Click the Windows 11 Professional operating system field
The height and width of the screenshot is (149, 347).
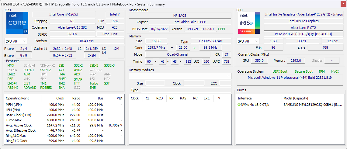[x=290, y=78]
